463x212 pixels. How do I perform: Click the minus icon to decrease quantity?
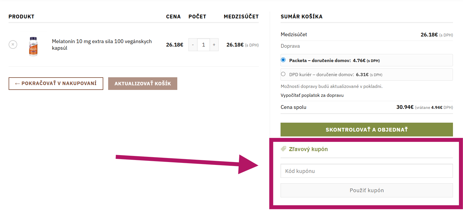pos(192,45)
